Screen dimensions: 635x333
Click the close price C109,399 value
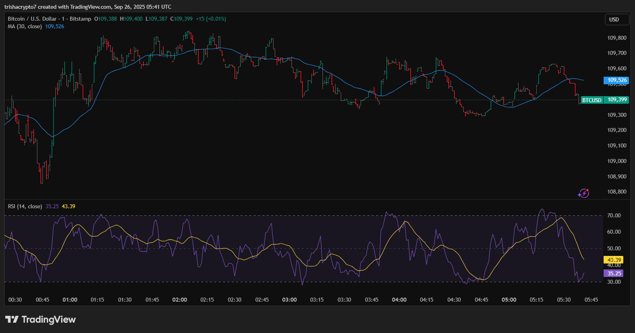point(181,19)
